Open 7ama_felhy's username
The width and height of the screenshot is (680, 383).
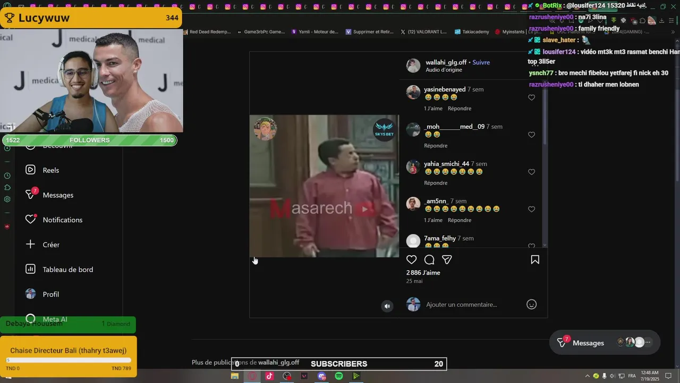click(440, 238)
